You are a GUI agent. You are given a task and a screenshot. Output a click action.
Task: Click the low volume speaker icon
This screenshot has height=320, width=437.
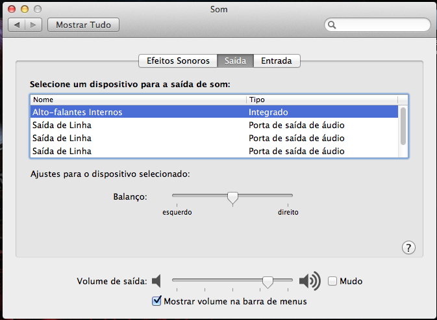pos(156,281)
